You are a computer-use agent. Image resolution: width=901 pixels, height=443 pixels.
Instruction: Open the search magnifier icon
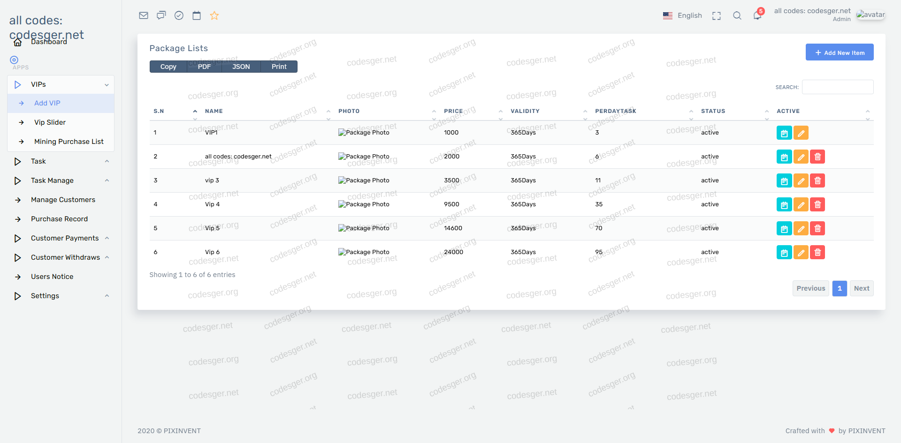click(x=737, y=16)
